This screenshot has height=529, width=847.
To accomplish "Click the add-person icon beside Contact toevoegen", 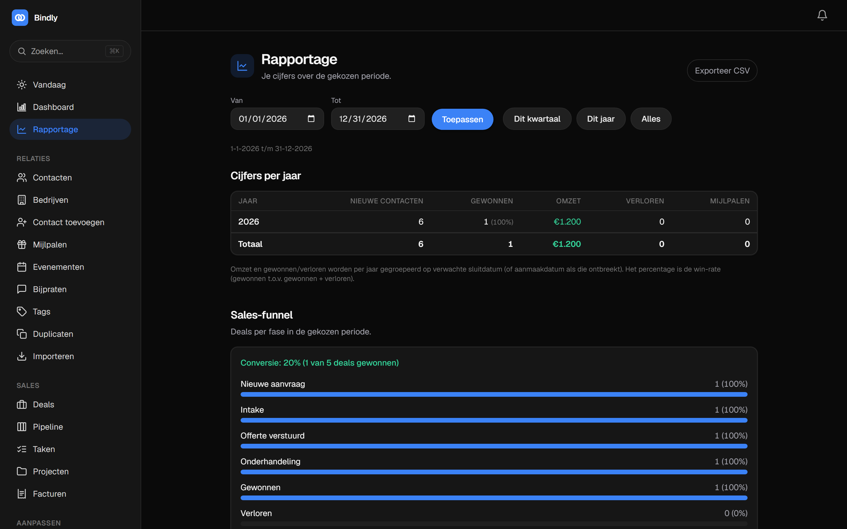I will (22, 222).
